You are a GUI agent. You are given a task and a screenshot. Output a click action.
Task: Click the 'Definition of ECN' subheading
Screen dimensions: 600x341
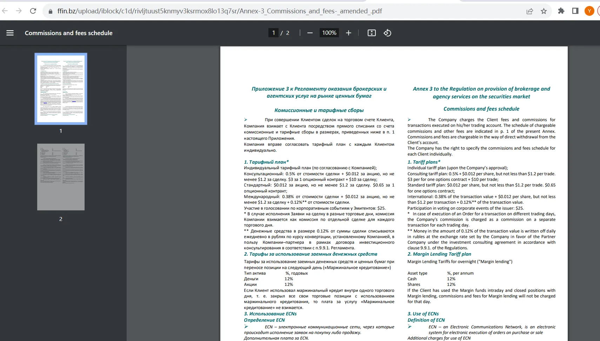pyautogui.click(x=426, y=320)
